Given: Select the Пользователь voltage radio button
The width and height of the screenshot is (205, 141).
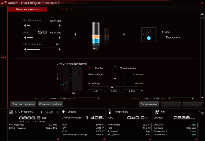Looking at the screenshot, I should coord(115,68).
